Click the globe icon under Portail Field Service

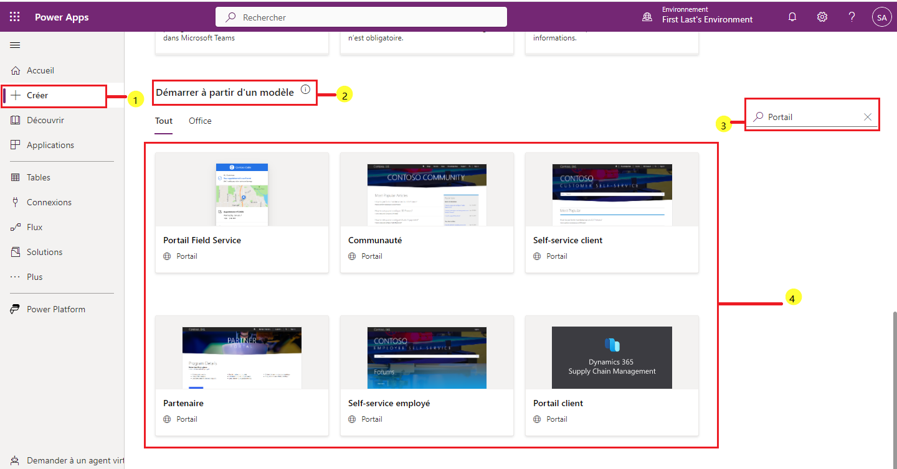tap(168, 256)
